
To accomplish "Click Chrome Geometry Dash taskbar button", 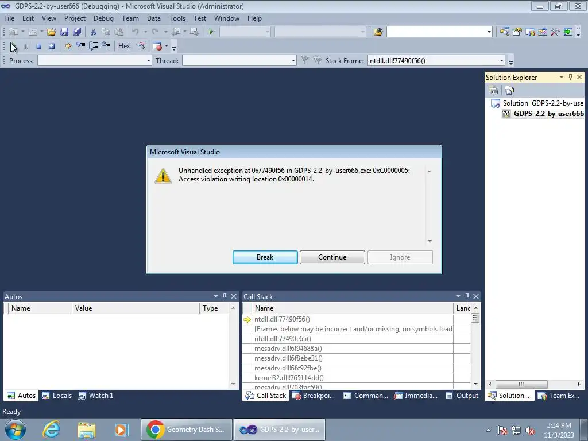I will 187,430.
